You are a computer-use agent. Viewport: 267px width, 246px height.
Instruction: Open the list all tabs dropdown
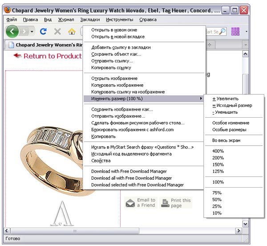246,45
